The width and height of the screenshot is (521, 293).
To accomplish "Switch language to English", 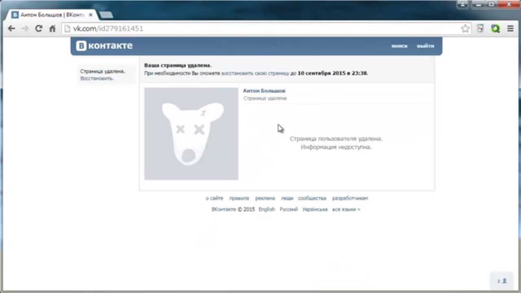I will [267, 209].
